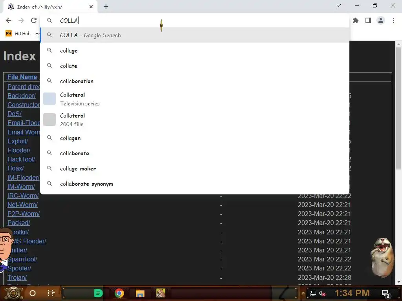Open the Parent directory link
The image size is (402, 301).
24,87
